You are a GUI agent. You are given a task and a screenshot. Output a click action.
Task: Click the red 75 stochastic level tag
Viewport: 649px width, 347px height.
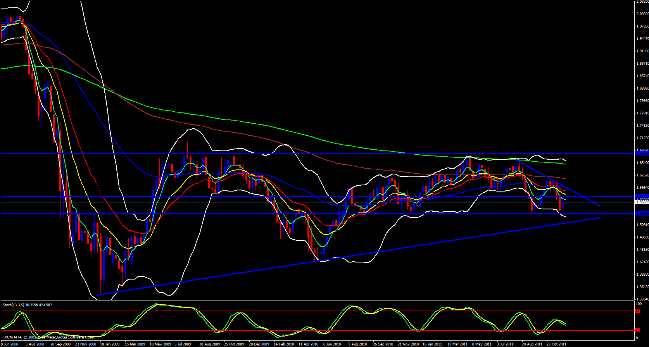coord(637,311)
